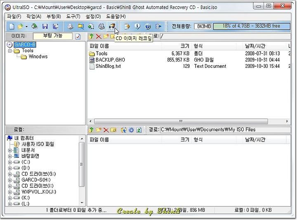Click the local tree scrollbar down arrow
The width and height of the screenshot is (297, 220).
[x=82, y=203]
